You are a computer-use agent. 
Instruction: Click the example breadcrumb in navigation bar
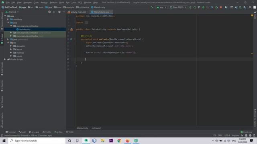click(69, 7)
